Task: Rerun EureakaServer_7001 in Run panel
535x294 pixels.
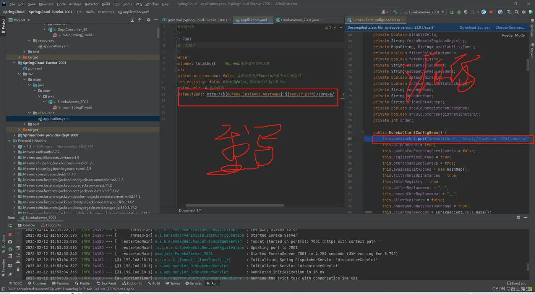Action: tap(10, 225)
